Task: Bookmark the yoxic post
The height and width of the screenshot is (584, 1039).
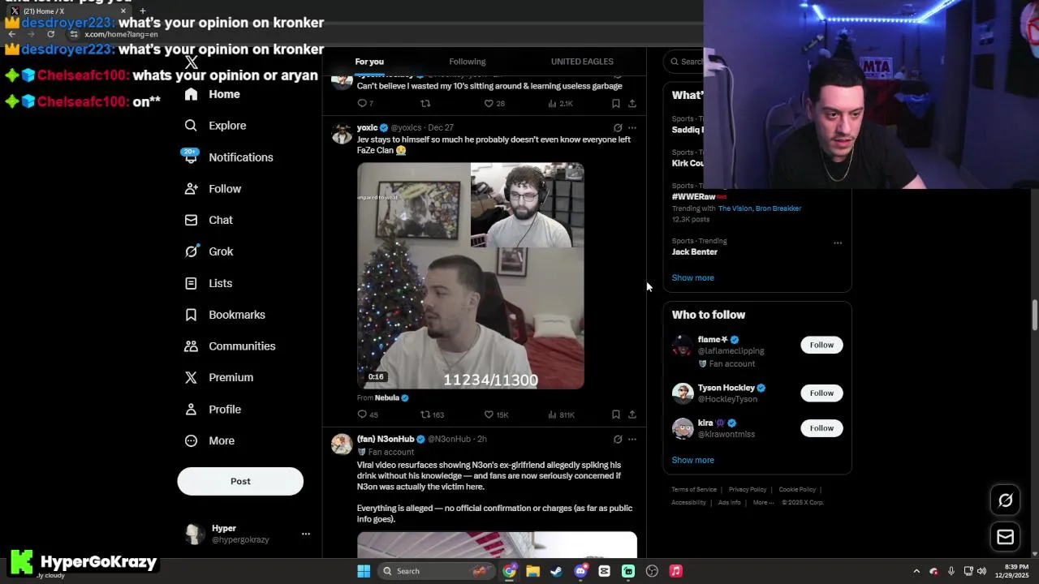Action: click(616, 414)
